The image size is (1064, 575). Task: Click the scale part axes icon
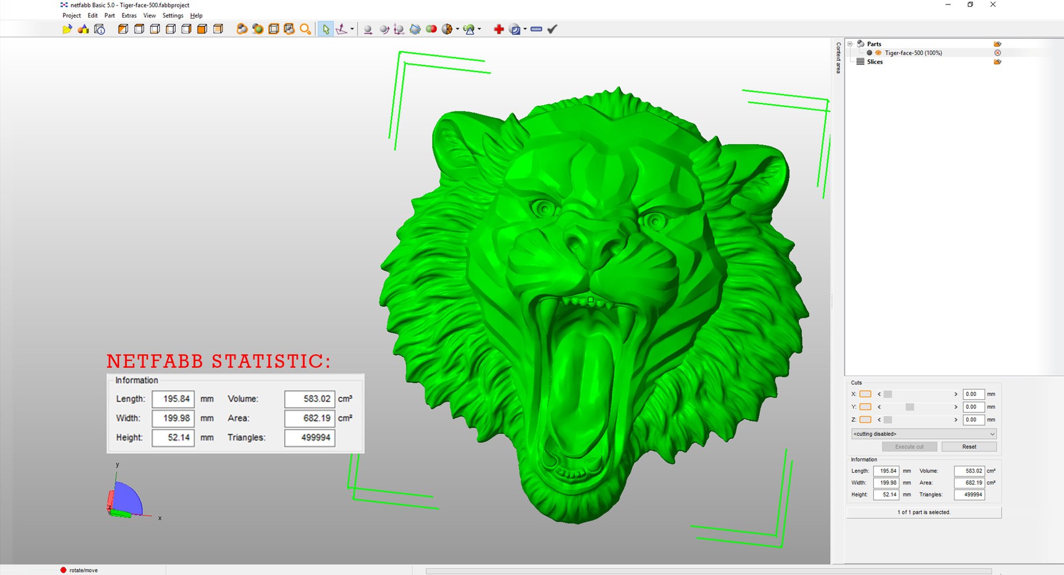(399, 29)
